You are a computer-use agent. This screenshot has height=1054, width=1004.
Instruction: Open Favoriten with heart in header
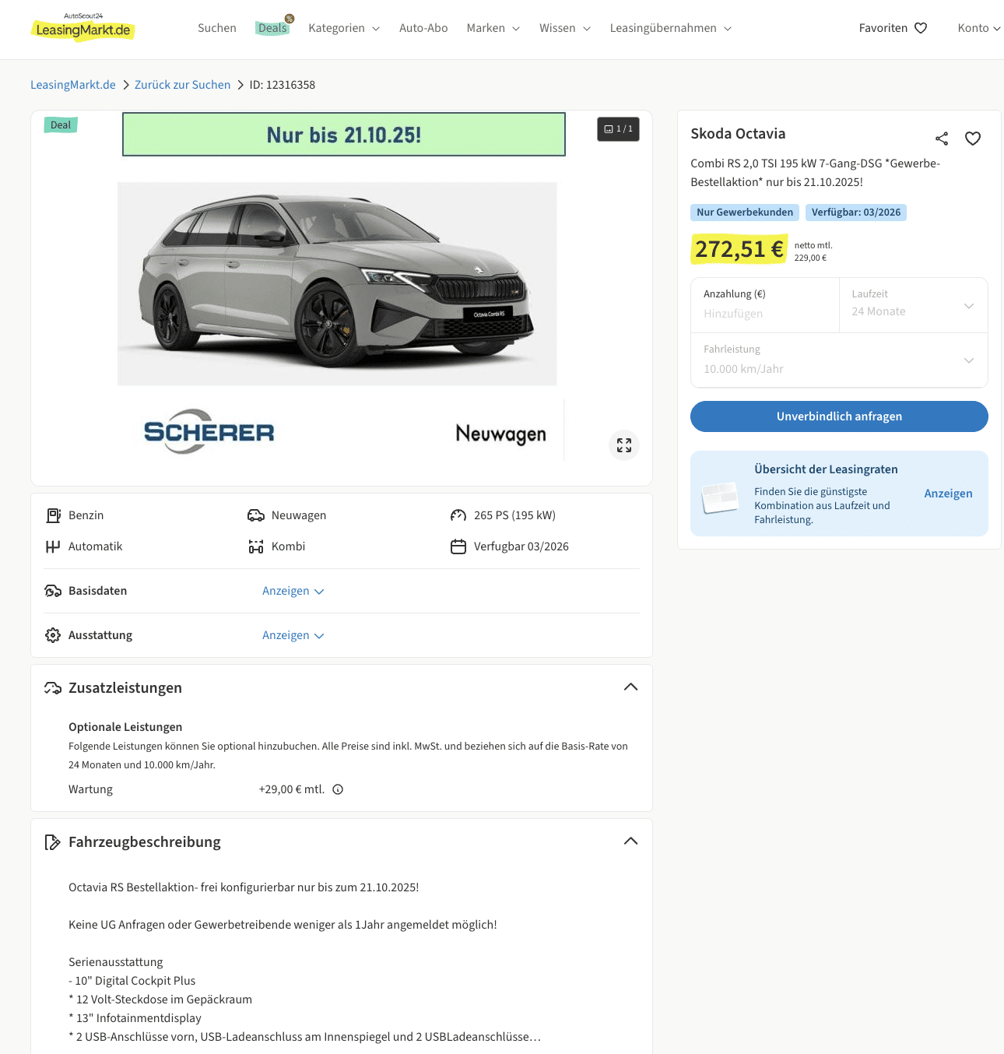[893, 28]
